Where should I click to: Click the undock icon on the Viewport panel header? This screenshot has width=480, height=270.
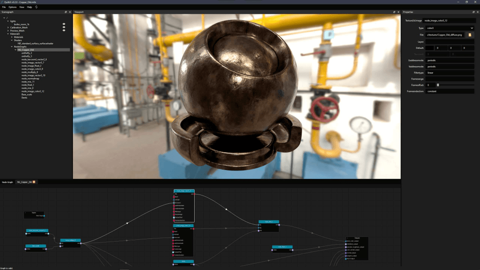click(394, 12)
